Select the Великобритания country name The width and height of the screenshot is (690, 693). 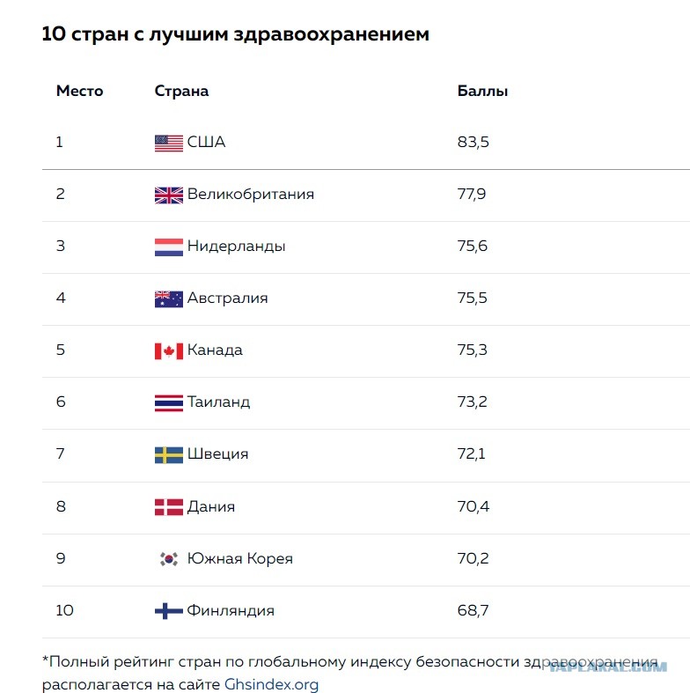251,194
